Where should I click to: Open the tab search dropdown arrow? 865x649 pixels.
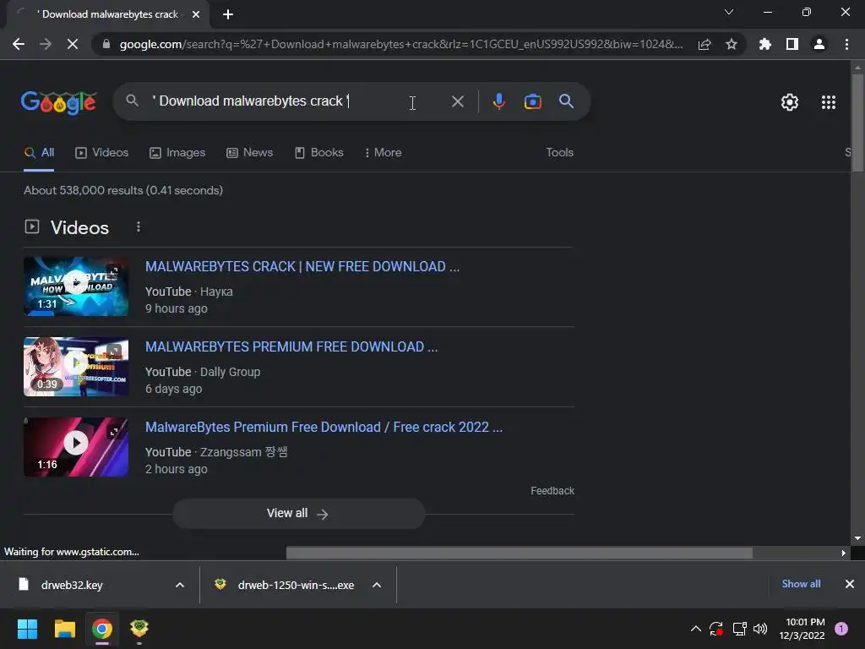click(729, 12)
